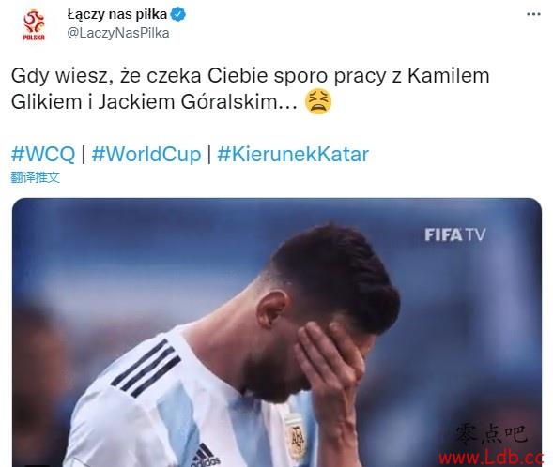This screenshot has width=553, height=467.
Task: Open the #WorldCup hashtag
Action: [146, 154]
